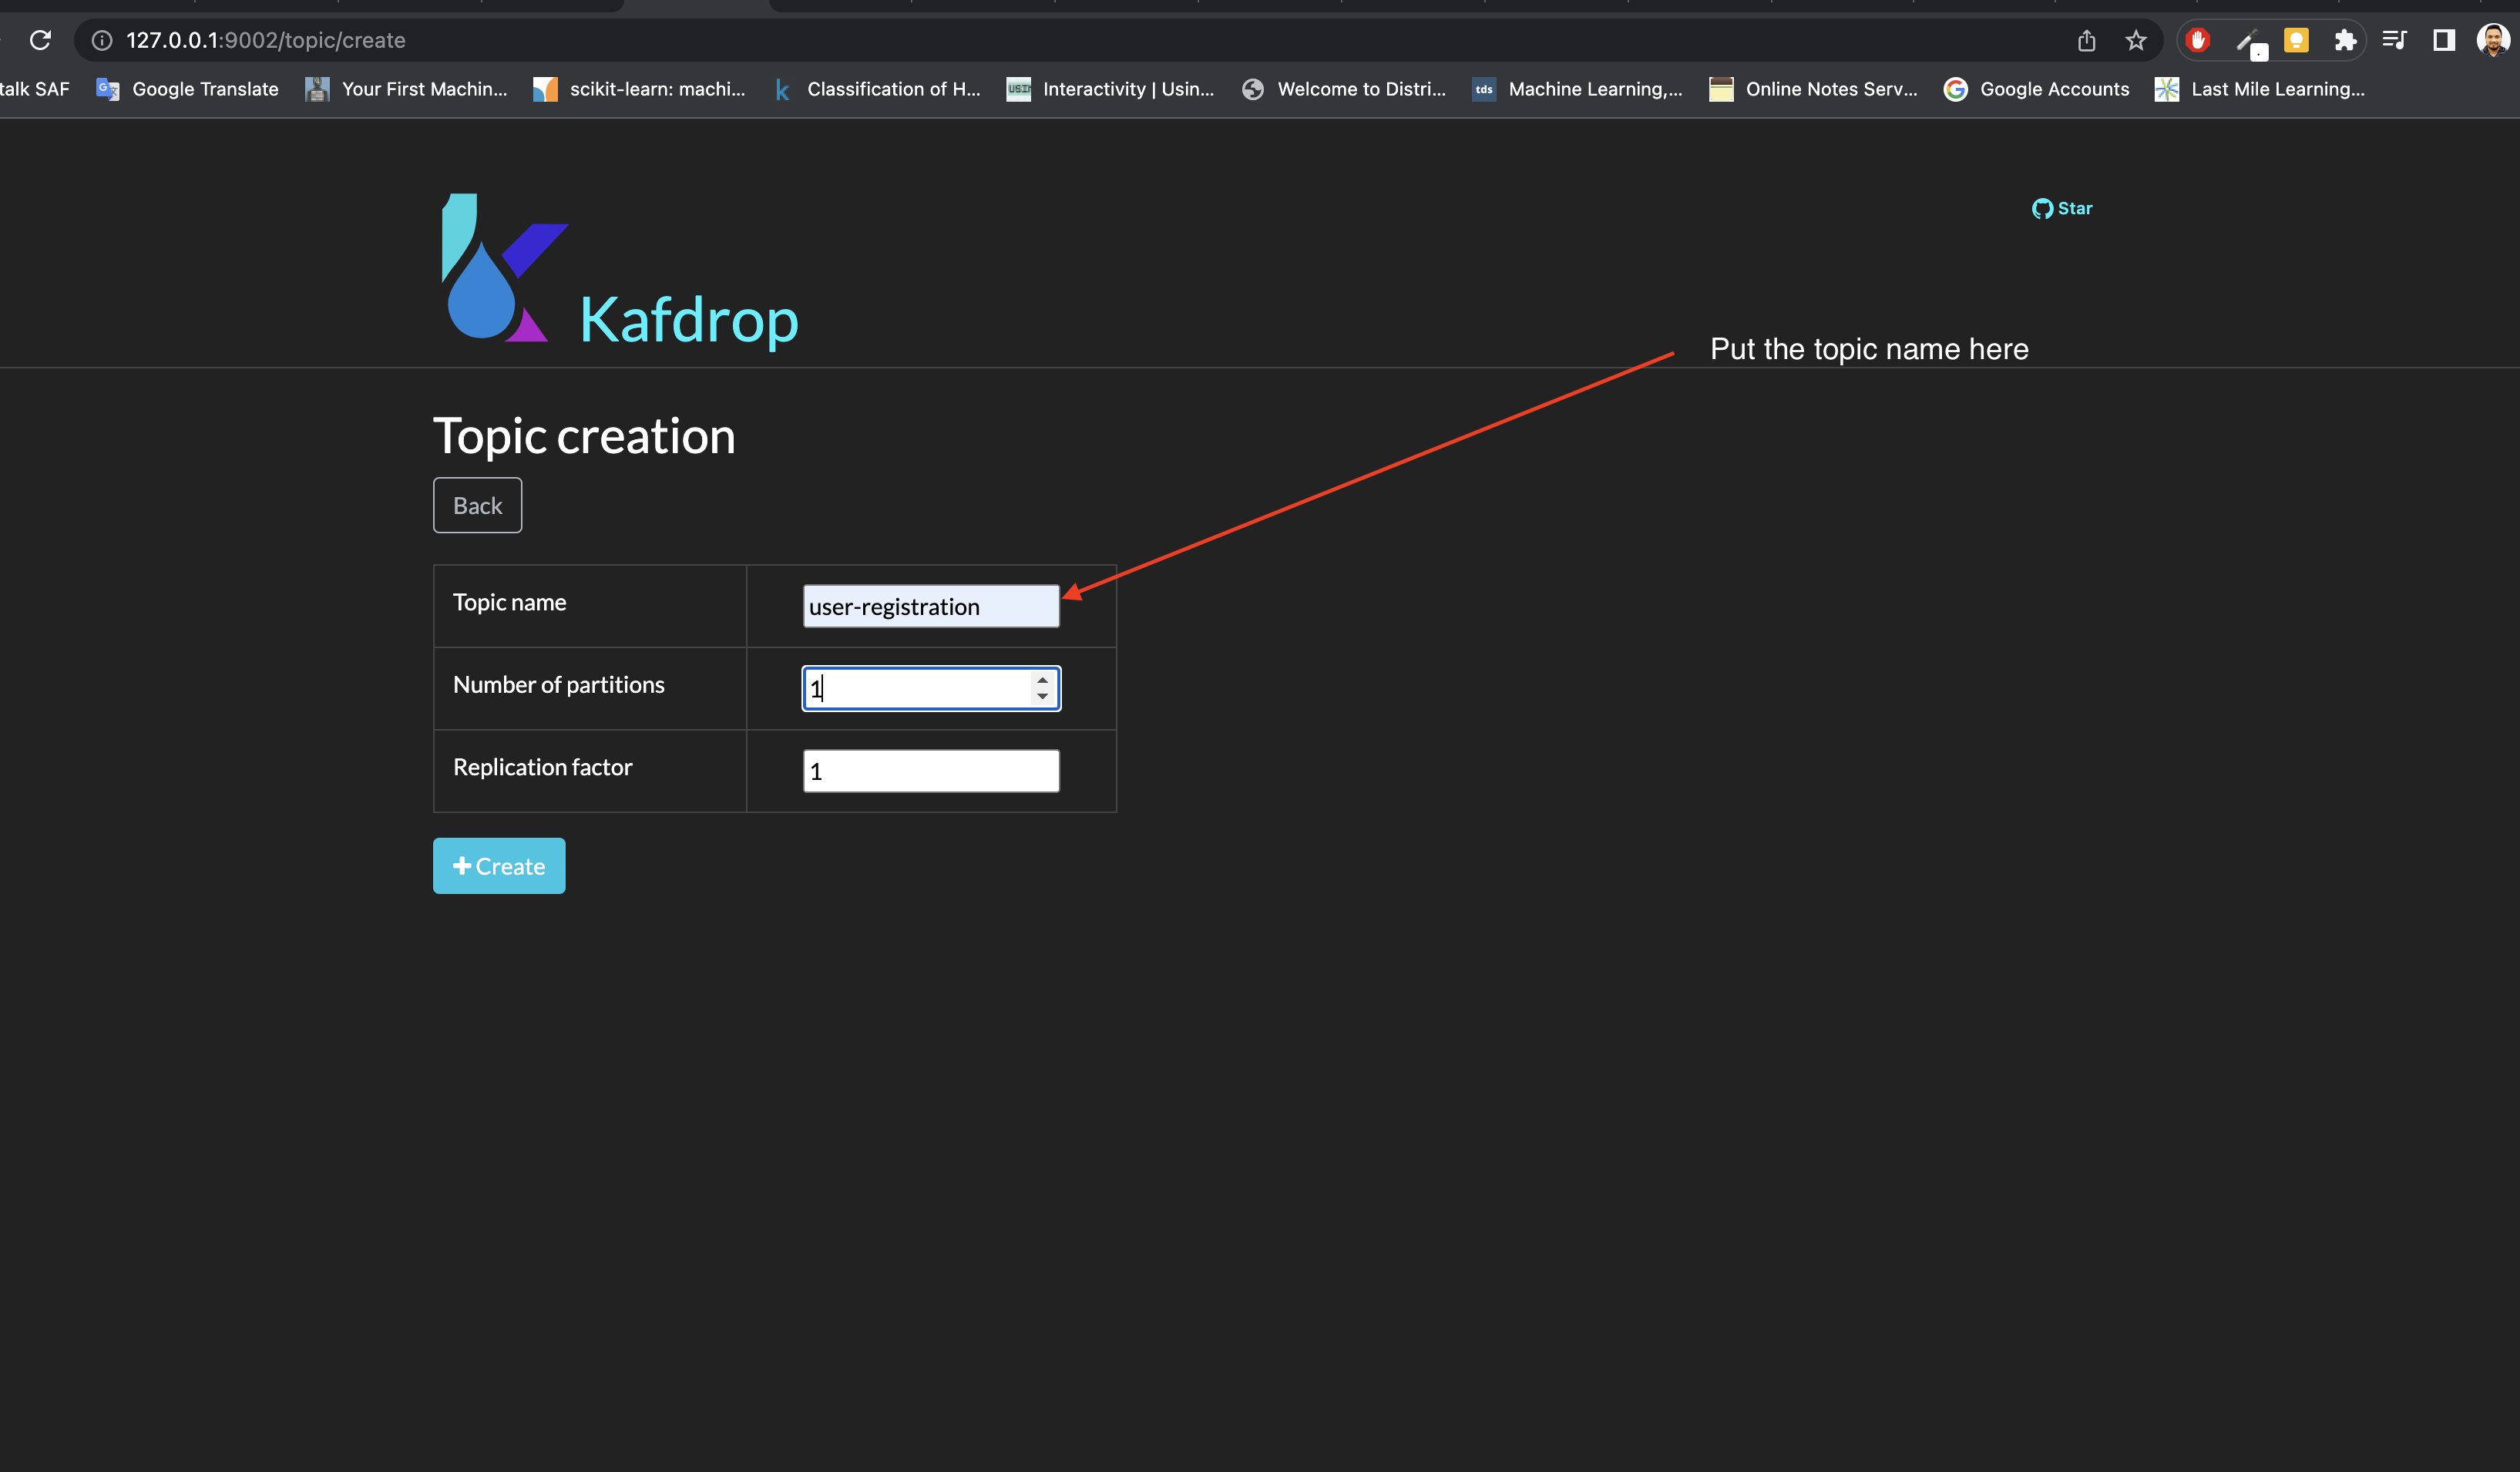This screenshot has height=1472, width=2520.
Task: Create the topic with the Create button
Action: [x=498, y=866]
